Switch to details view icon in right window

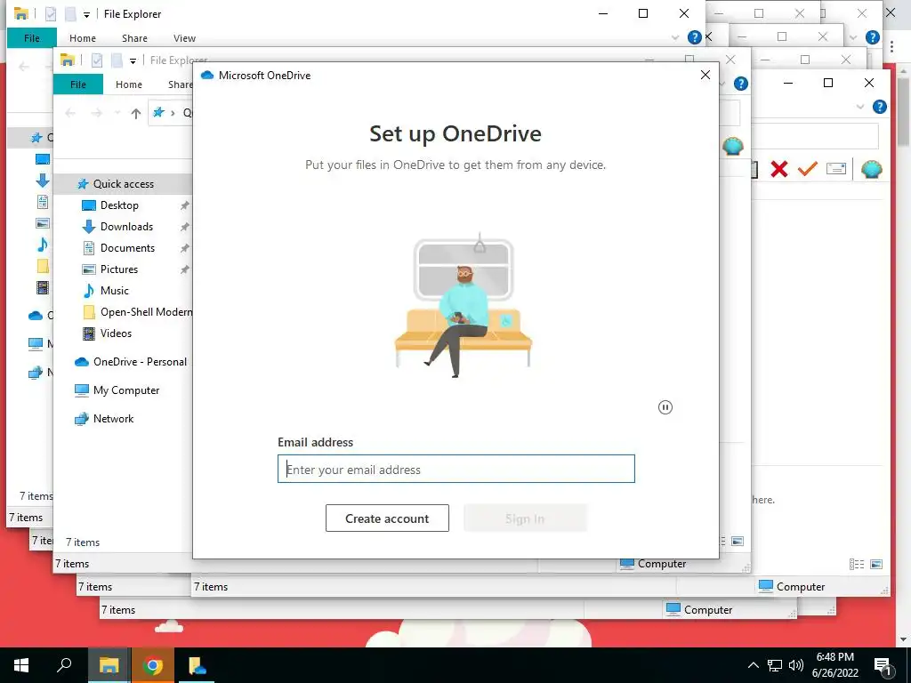[857, 565]
